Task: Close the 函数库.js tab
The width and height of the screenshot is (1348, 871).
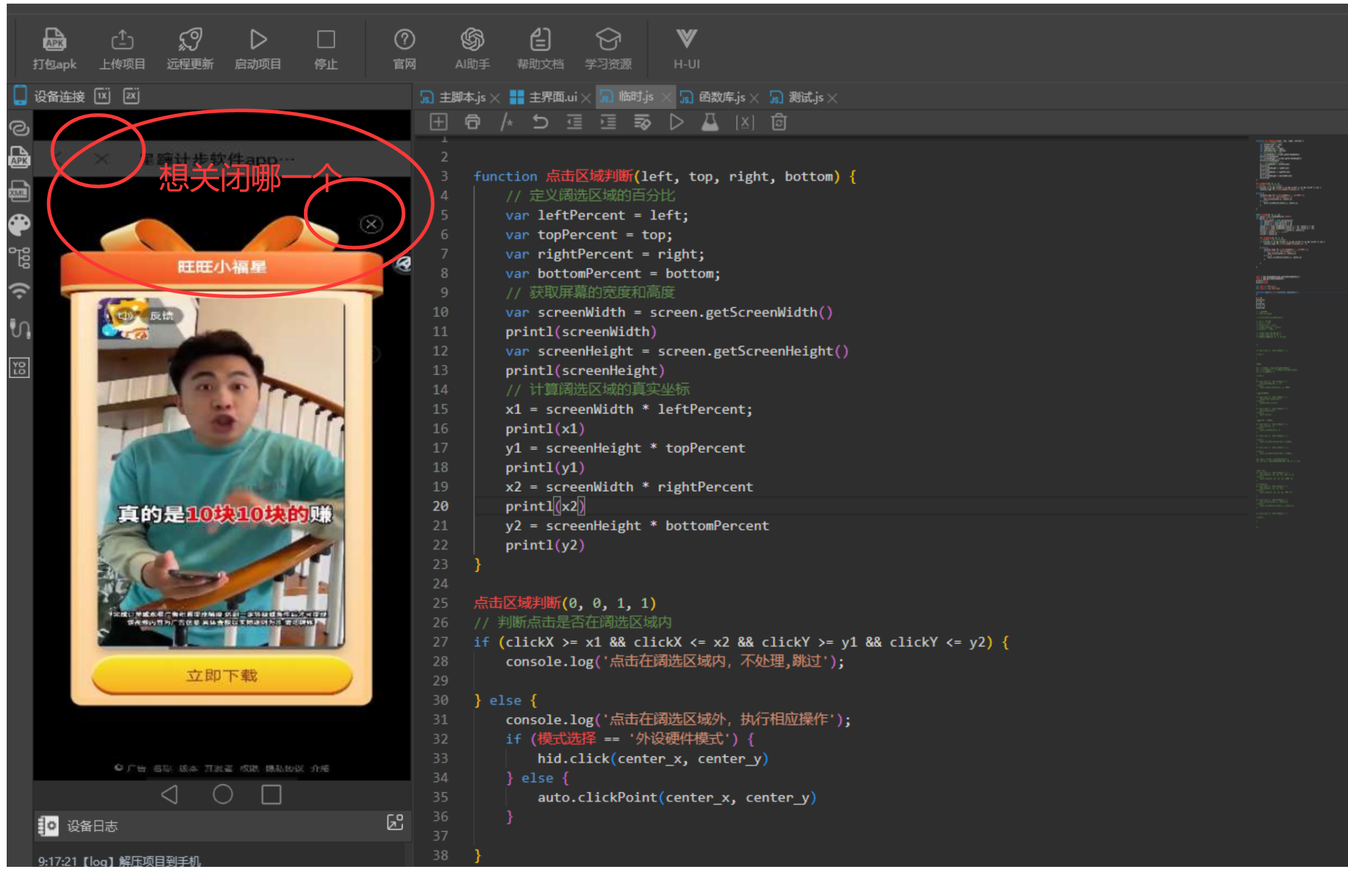Action: 754,98
